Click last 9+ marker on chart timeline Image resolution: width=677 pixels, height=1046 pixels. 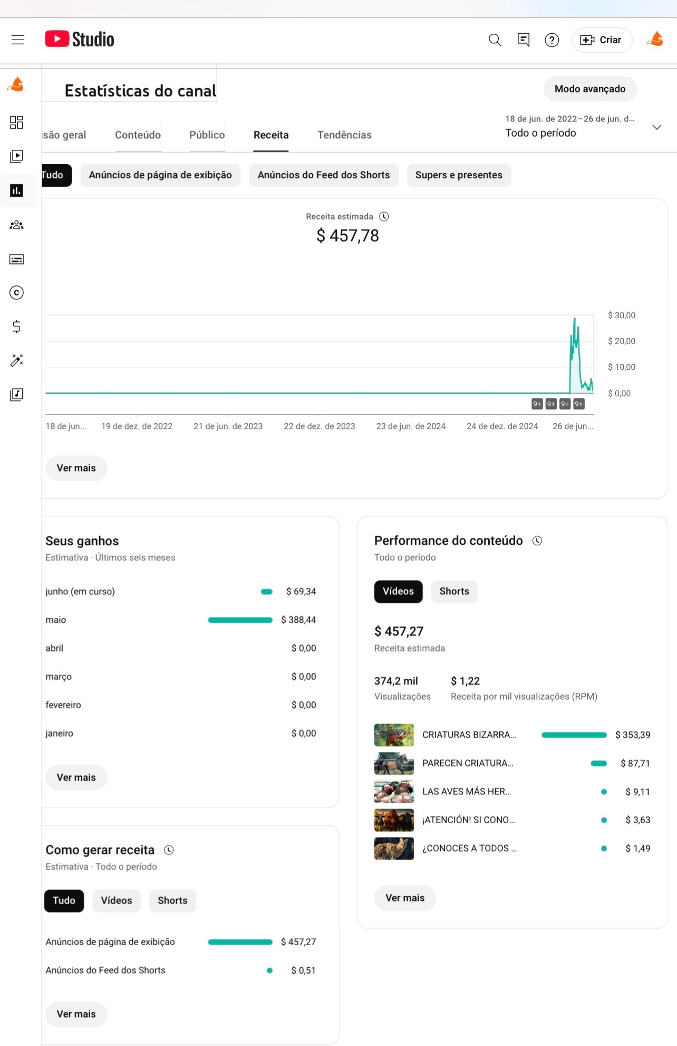(x=578, y=404)
